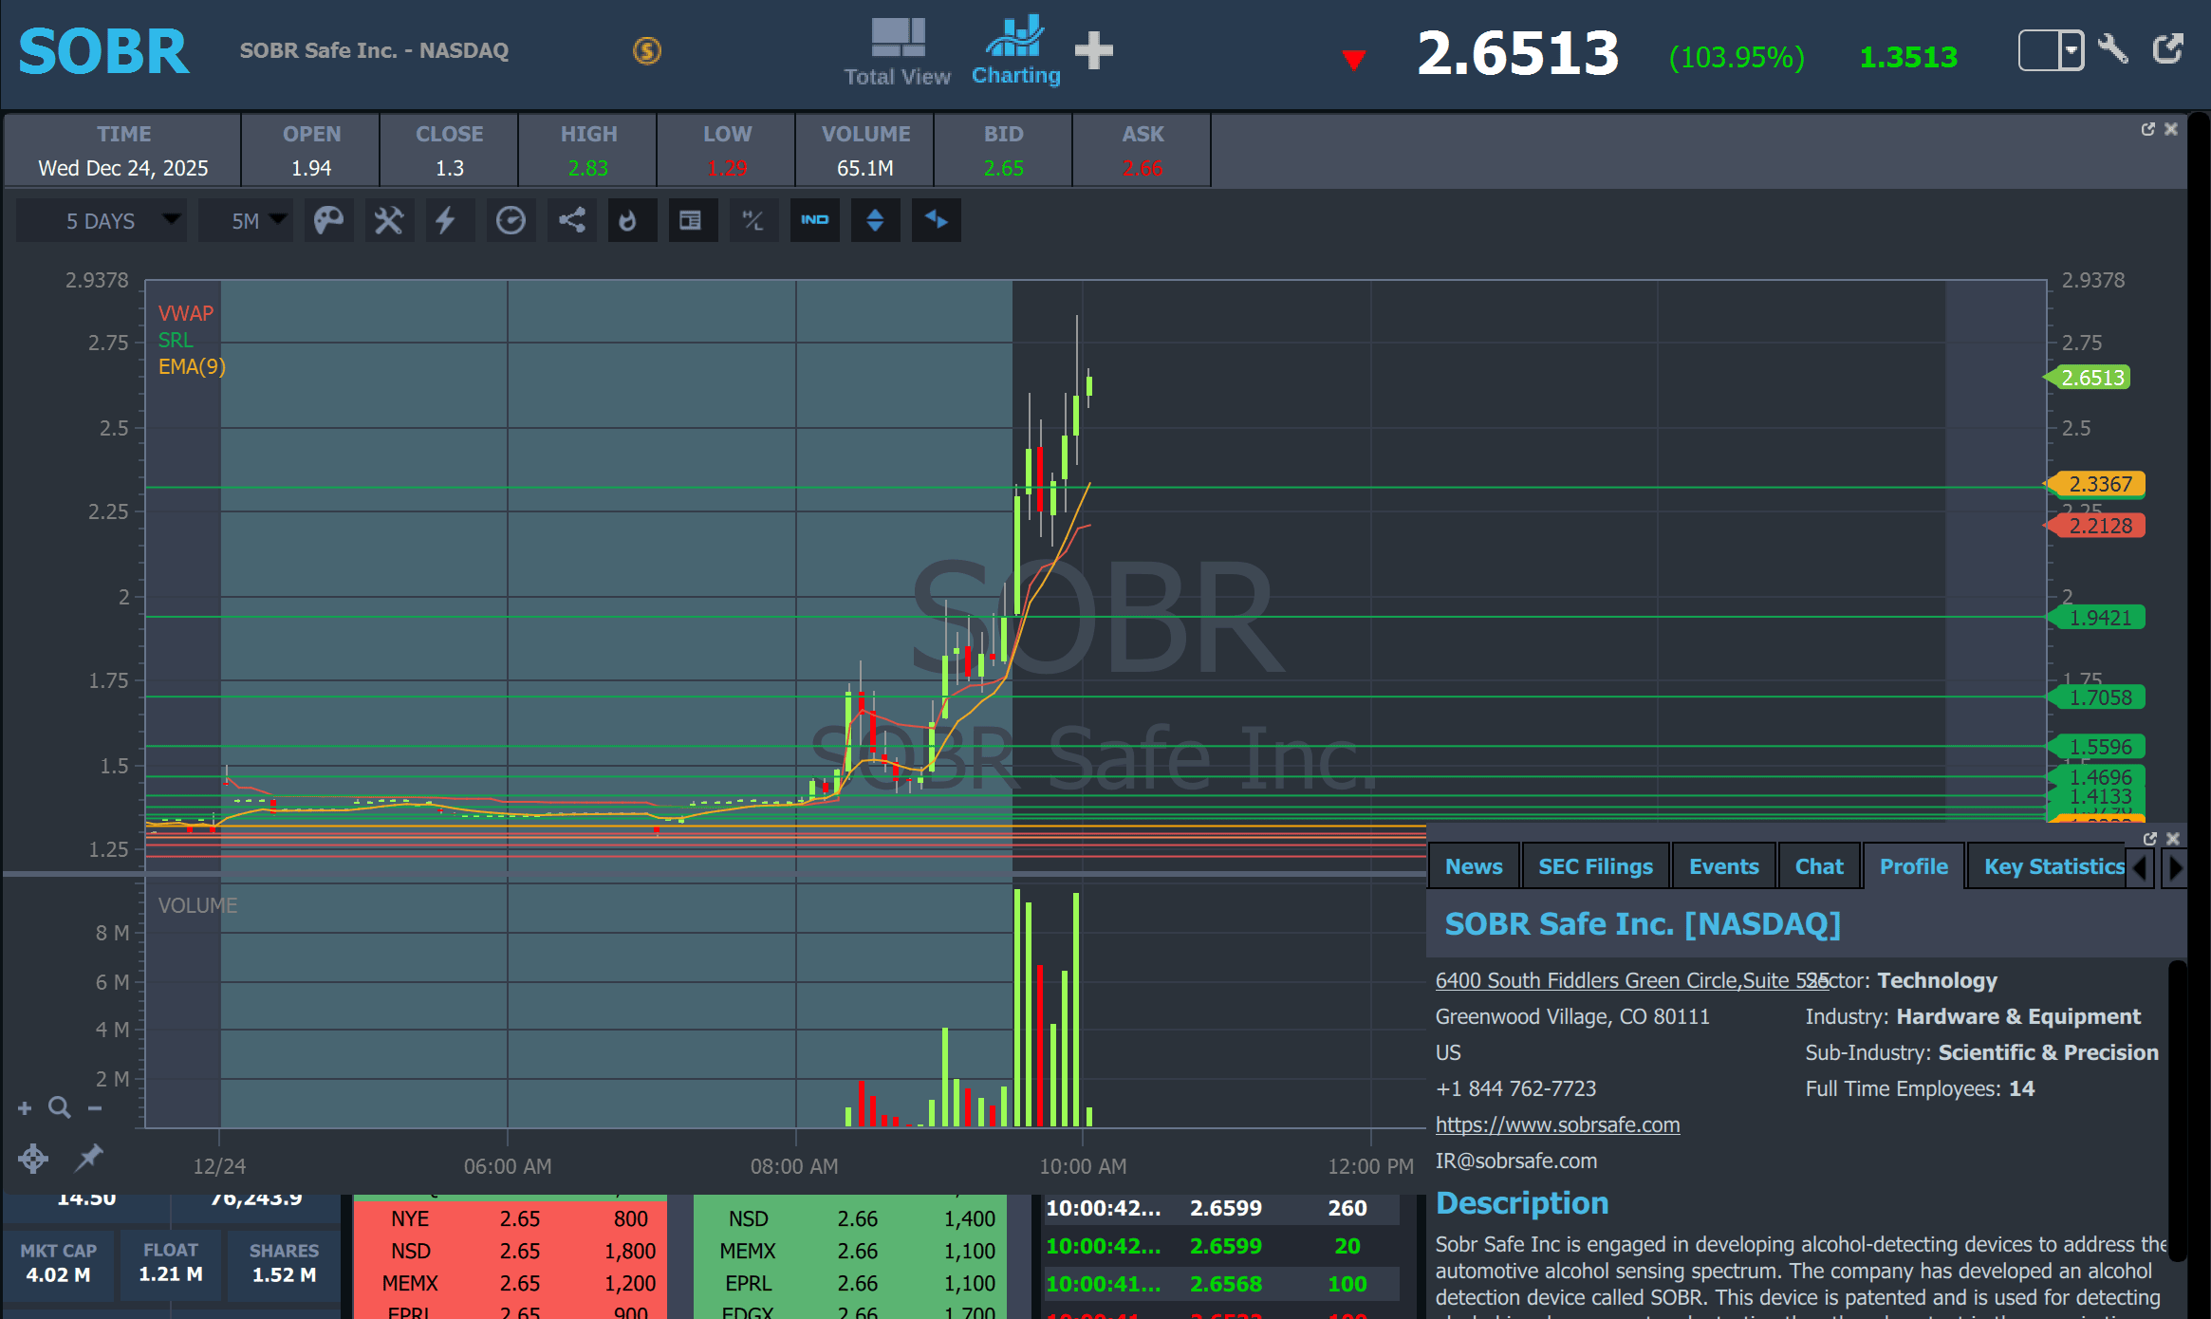
Task: Click the lightning bolt toolbar icon
Action: [445, 221]
